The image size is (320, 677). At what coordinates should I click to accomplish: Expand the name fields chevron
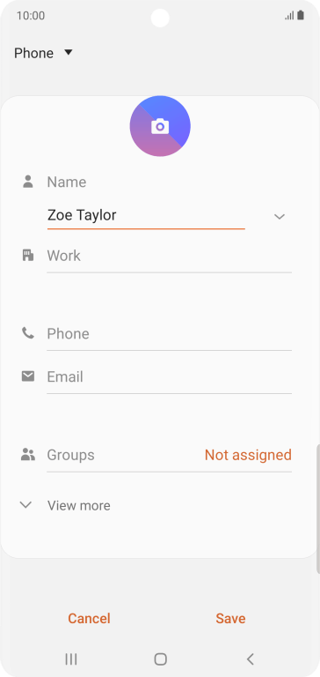(280, 216)
